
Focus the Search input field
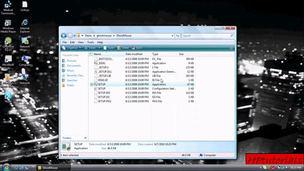click(x=206, y=36)
